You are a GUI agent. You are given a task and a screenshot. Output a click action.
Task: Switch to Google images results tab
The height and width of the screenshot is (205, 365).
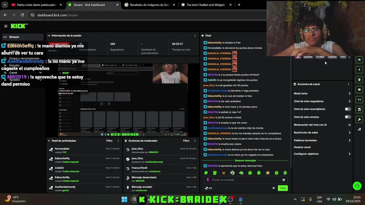pos(150,5)
